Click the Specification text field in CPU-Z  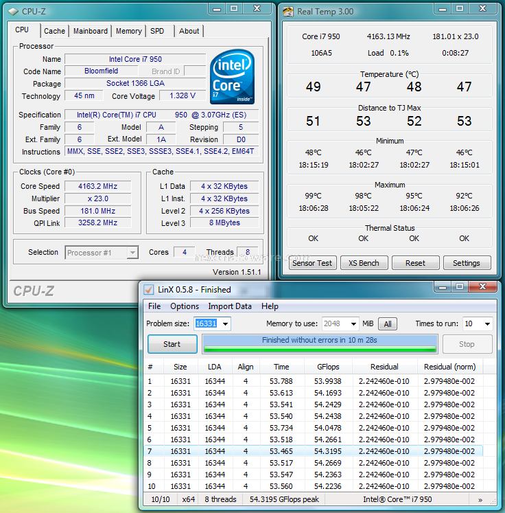tap(162, 115)
